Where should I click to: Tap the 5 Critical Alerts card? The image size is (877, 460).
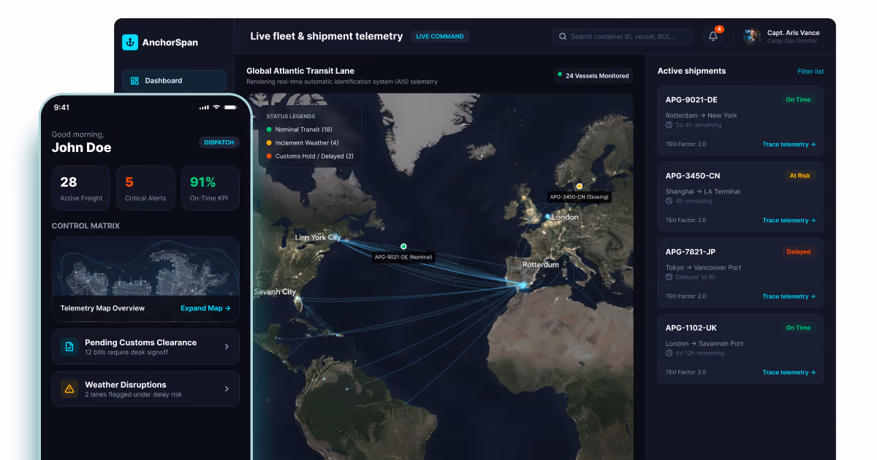click(145, 188)
